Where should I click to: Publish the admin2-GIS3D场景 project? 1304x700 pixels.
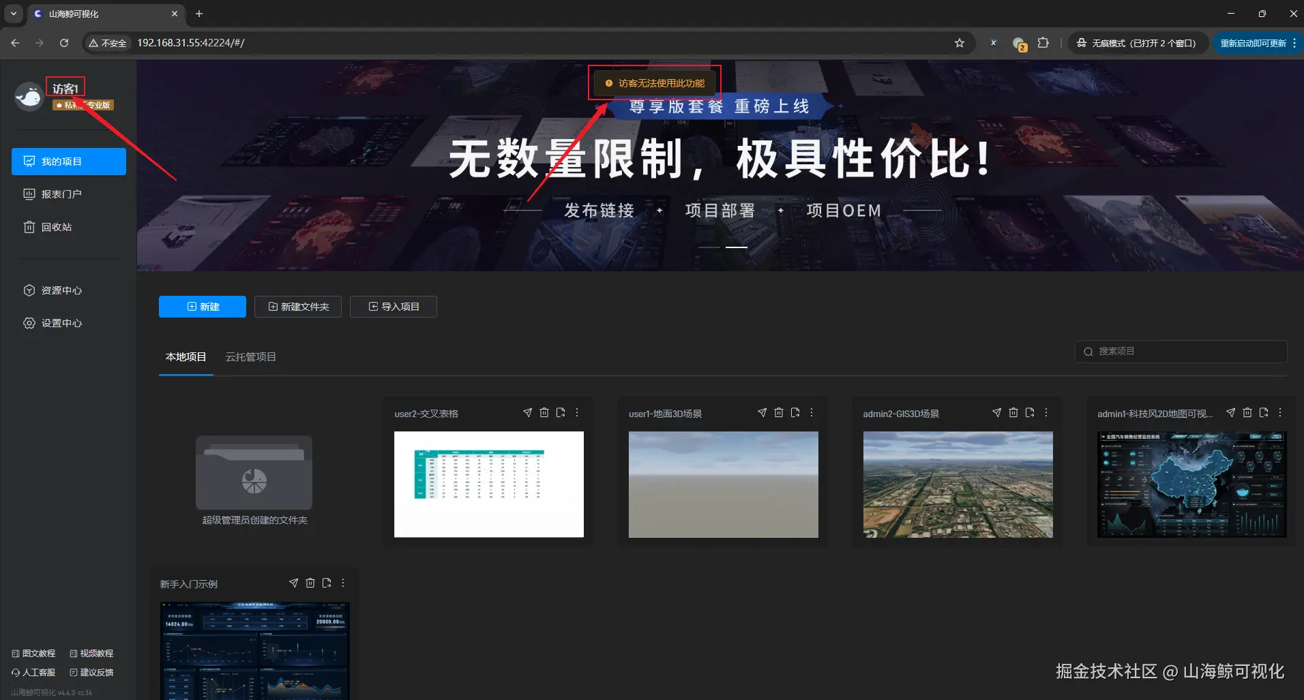(x=996, y=412)
